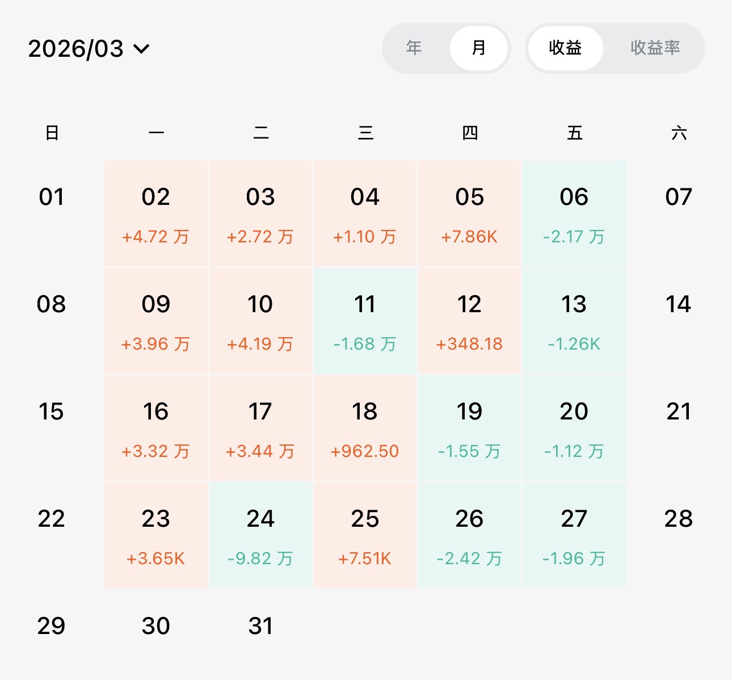Image resolution: width=732 pixels, height=680 pixels.
Task: Open day 23 with +3.65K profit
Action: pyautogui.click(x=156, y=535)
